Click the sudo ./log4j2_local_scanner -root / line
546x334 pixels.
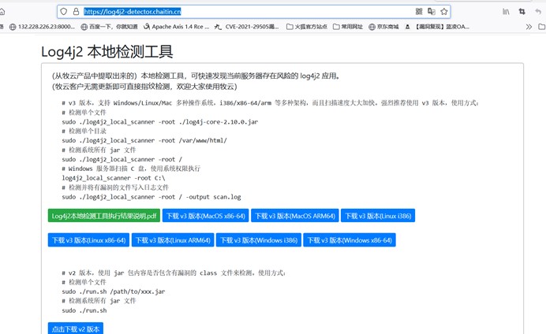[x=122, y=159]
